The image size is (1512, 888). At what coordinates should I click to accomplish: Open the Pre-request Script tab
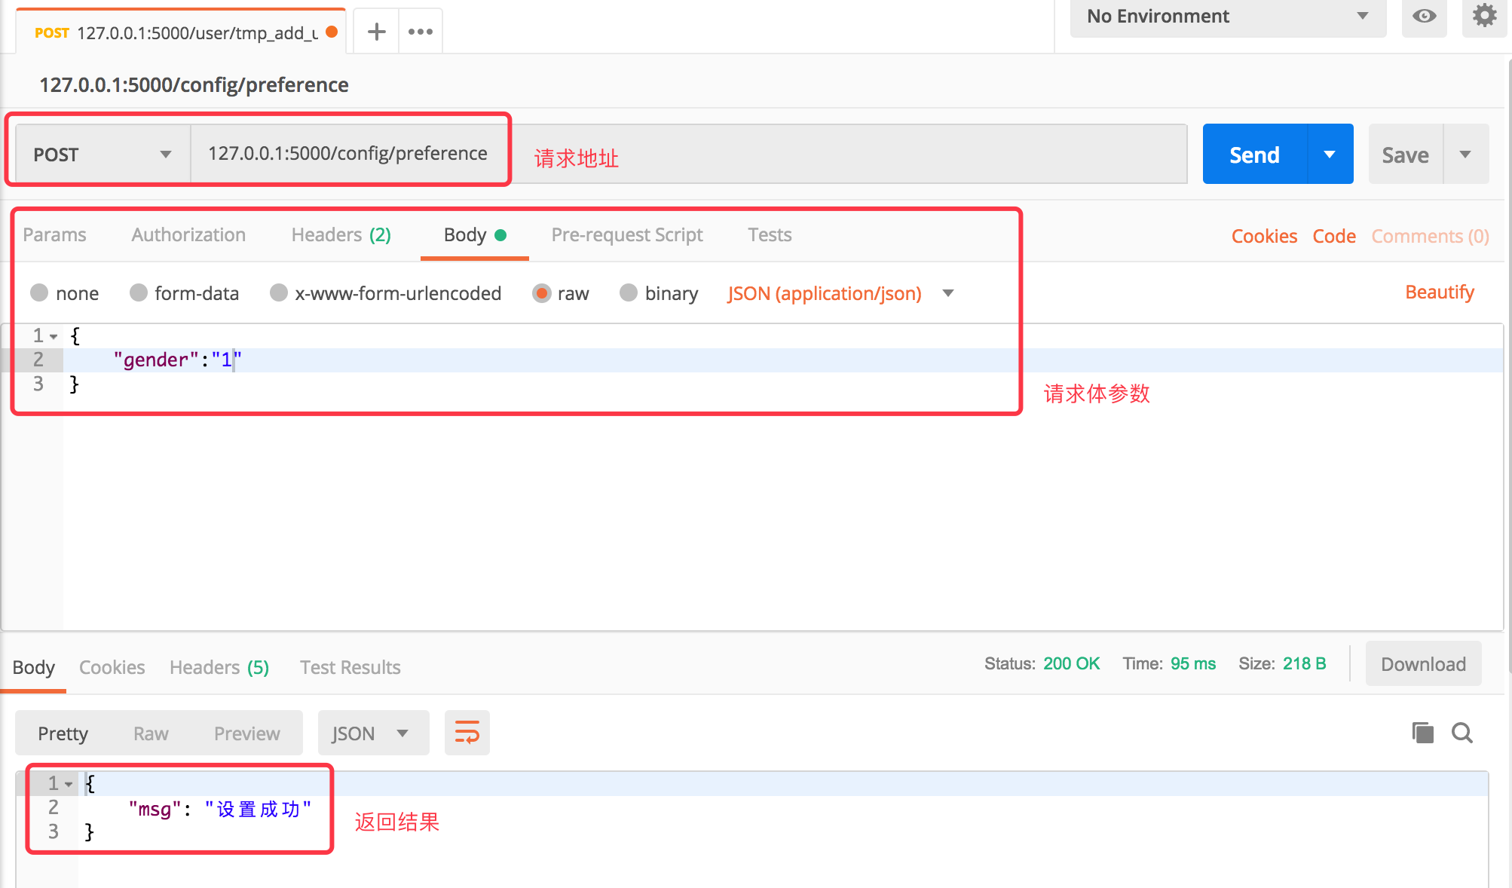click(x=626, y=235)
